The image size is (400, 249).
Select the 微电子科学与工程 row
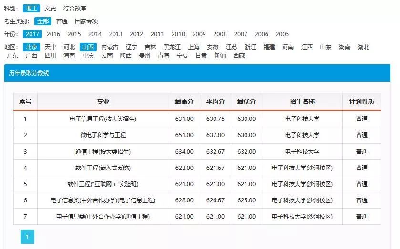pyautogui.click(x=103, y=135)
